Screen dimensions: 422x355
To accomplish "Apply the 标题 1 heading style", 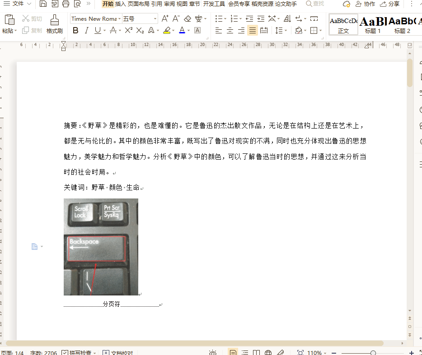I will click(373, 24).
